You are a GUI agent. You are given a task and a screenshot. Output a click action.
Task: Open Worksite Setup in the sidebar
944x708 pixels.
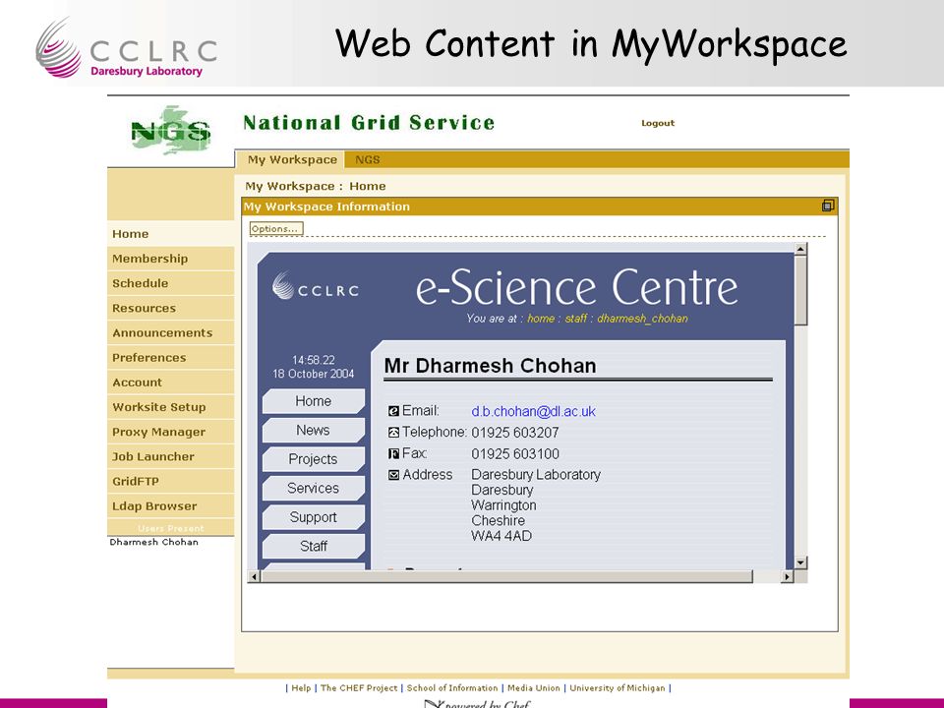[170, 407]
